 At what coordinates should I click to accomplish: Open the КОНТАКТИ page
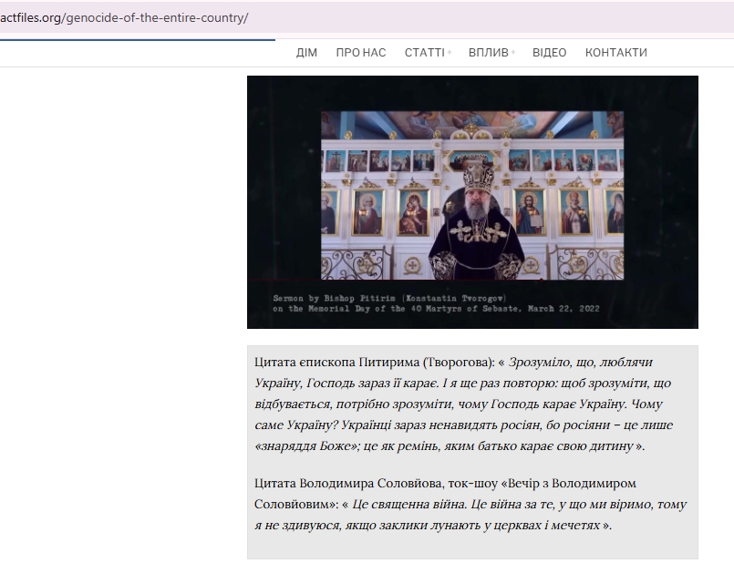point(615,53)
